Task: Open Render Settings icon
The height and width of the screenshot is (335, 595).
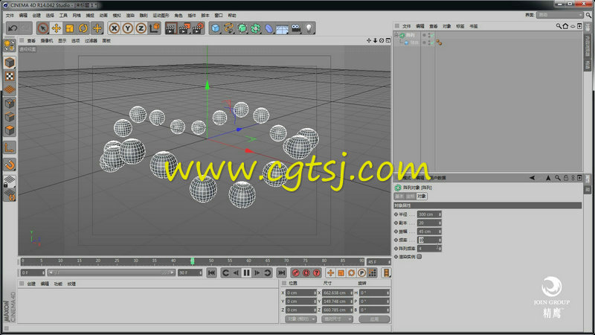Action: [x=198, y=28]
